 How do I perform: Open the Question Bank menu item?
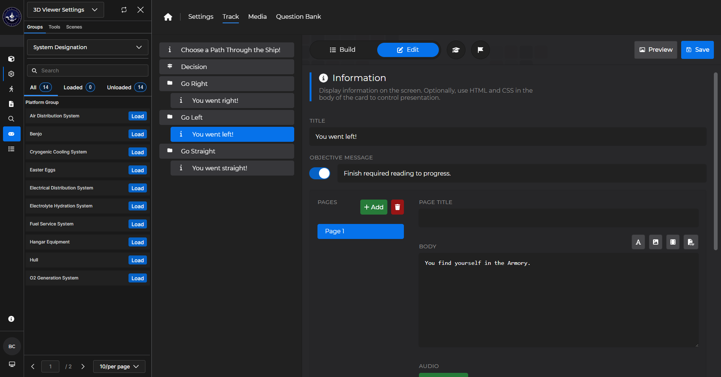298,17
